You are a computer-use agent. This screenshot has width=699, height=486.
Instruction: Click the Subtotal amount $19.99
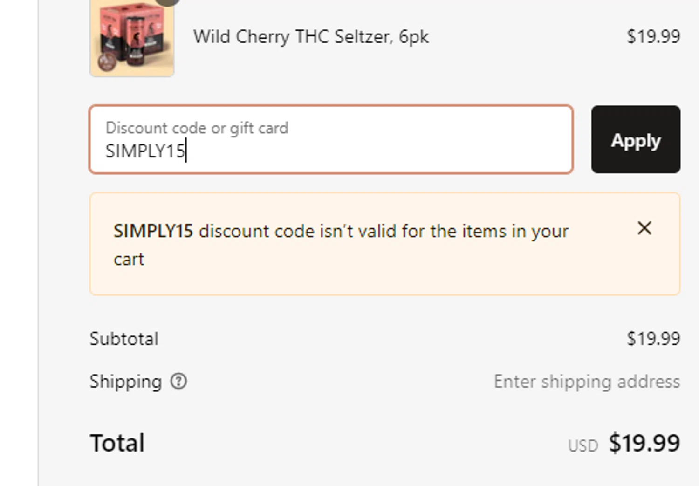click(653, 339)
